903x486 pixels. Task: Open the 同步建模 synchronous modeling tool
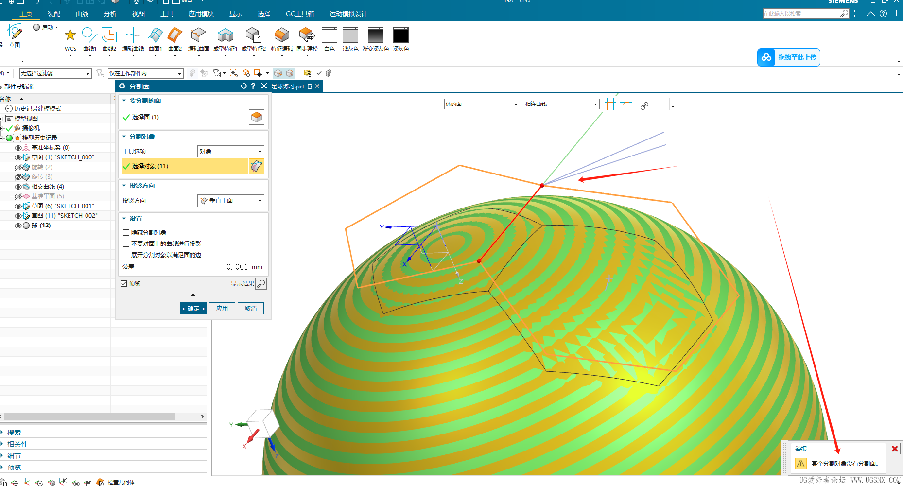point(307,35)
